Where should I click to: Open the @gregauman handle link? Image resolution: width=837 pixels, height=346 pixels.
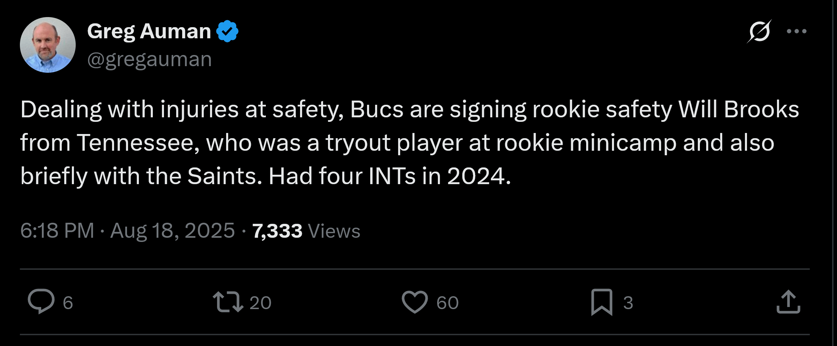pyautogui.click(x=149, y=59)
